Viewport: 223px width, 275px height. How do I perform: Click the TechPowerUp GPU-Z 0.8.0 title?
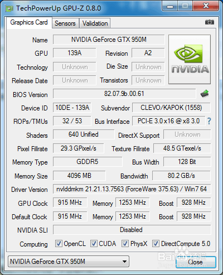tap(59, 8)
